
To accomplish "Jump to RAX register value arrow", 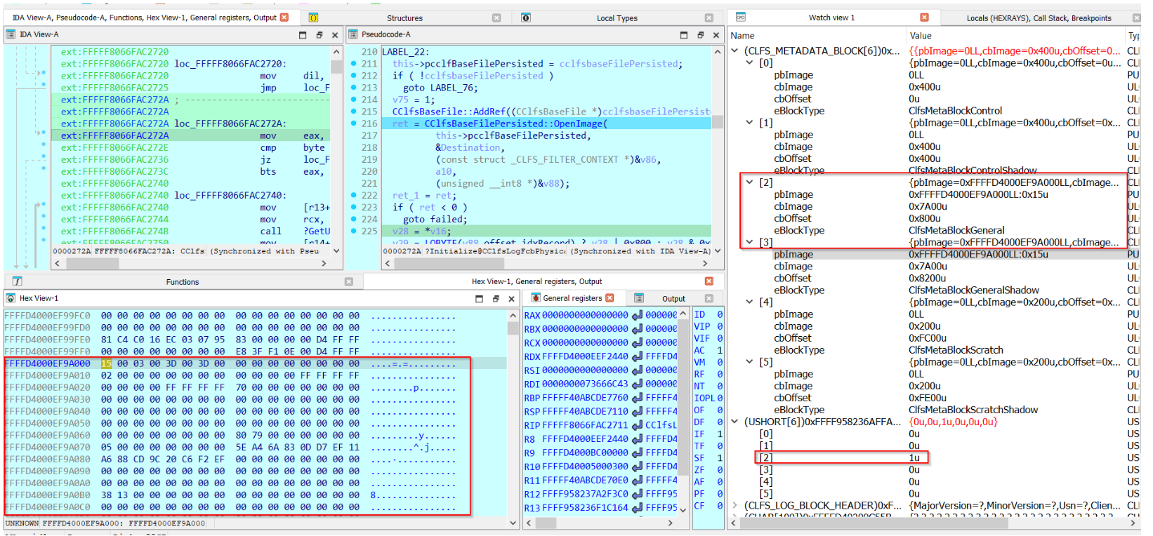I will tap(636, 316).
